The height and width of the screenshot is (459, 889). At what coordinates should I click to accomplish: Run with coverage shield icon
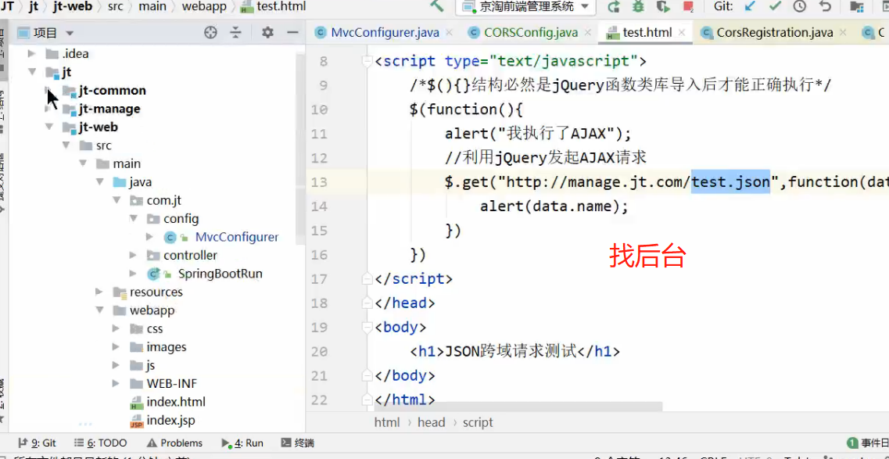pyautogui.click(x=662, y=7)
